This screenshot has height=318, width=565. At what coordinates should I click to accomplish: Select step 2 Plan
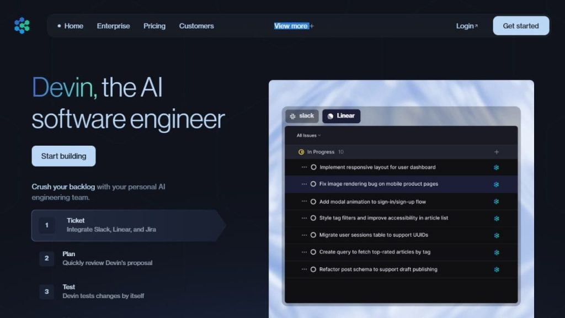(x=96, y=258)
